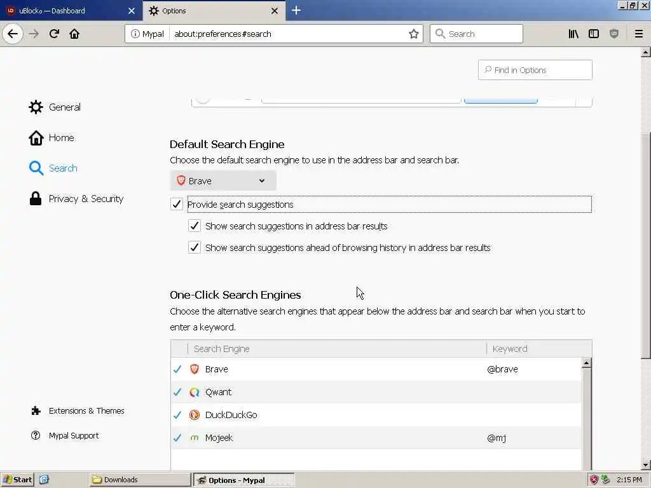Open a new tab with plus icon
Screen dimensions: 651x488
click(296, 10)
